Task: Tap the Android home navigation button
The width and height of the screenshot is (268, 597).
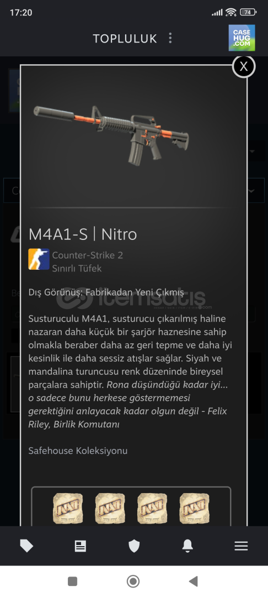Action: point(133,582)
